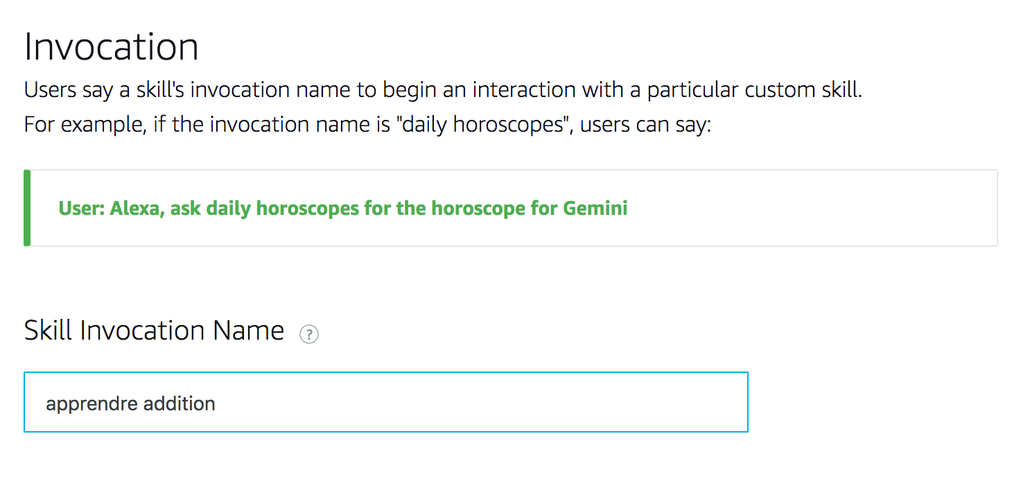Select the "Invocation" page heading

point(112,46)
